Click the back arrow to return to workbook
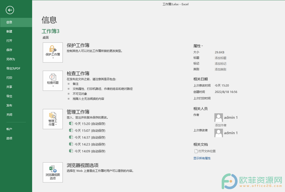The image size is (285, 192). (x=10, y=10)
